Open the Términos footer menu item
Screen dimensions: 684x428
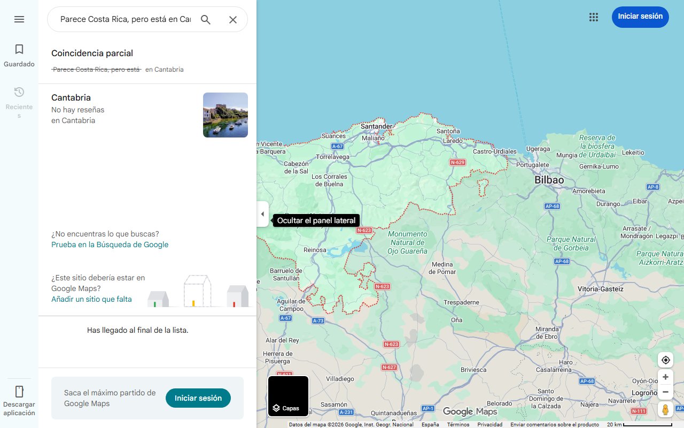coord(458,424)
